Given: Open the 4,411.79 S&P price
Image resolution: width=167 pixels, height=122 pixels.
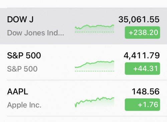Looking at the screenshot, I should (142, 56).
